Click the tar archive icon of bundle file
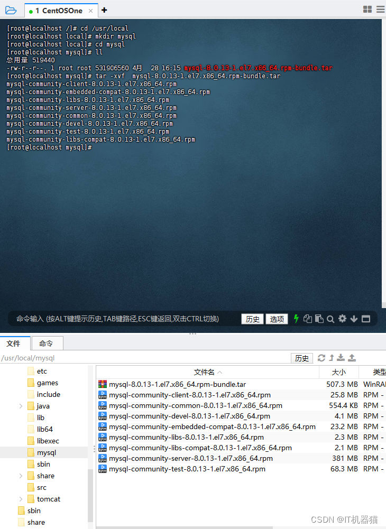The width and height of the screenshot is (386, 529). tap(103, 384)
